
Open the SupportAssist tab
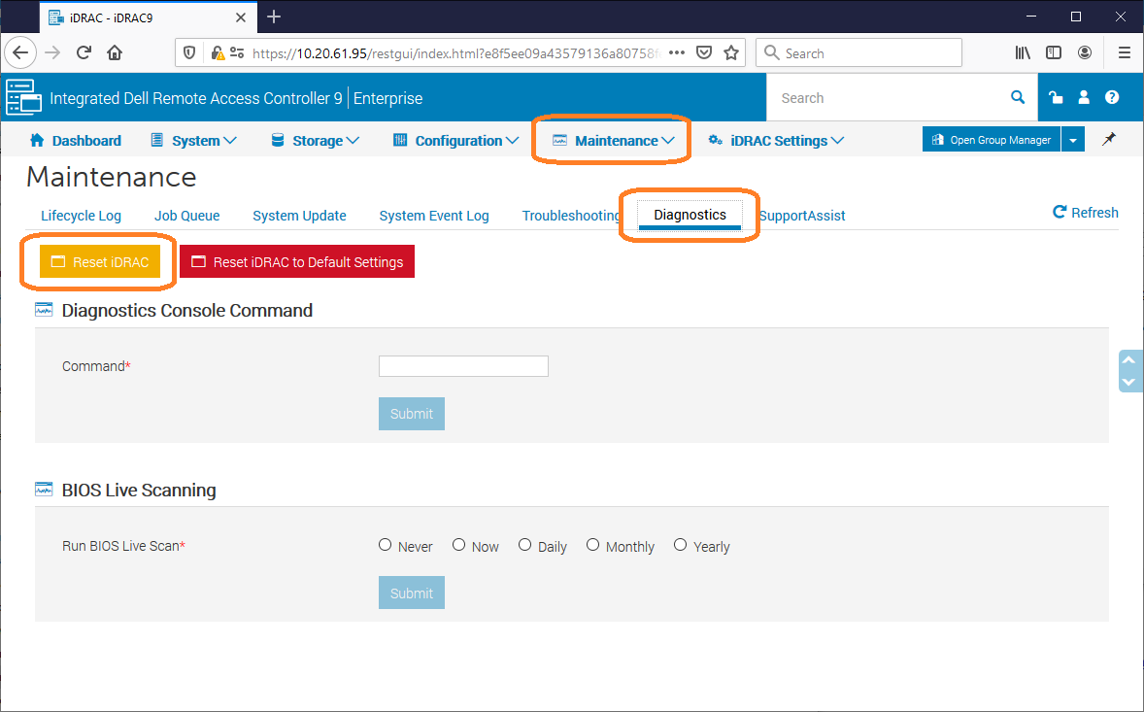click(802, 216)
